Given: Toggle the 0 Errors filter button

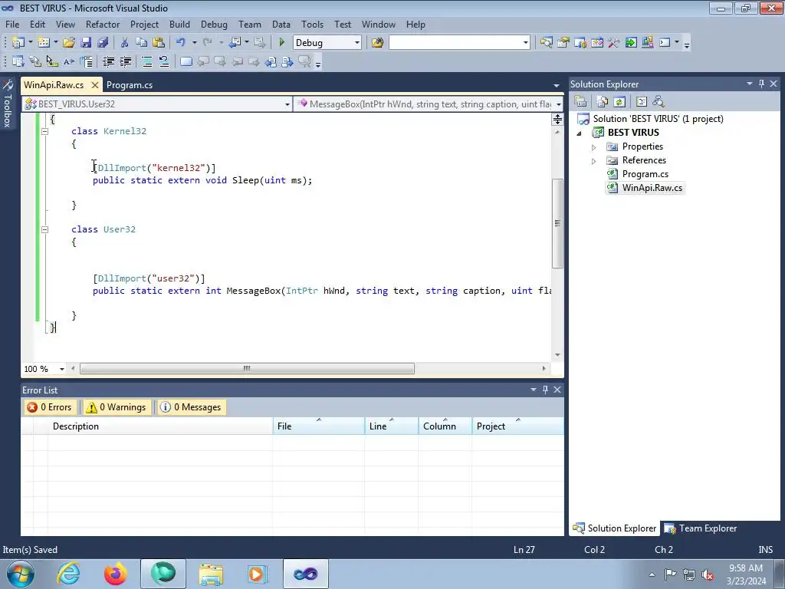Looking at the screenshot, I should [x=50, y=407].
